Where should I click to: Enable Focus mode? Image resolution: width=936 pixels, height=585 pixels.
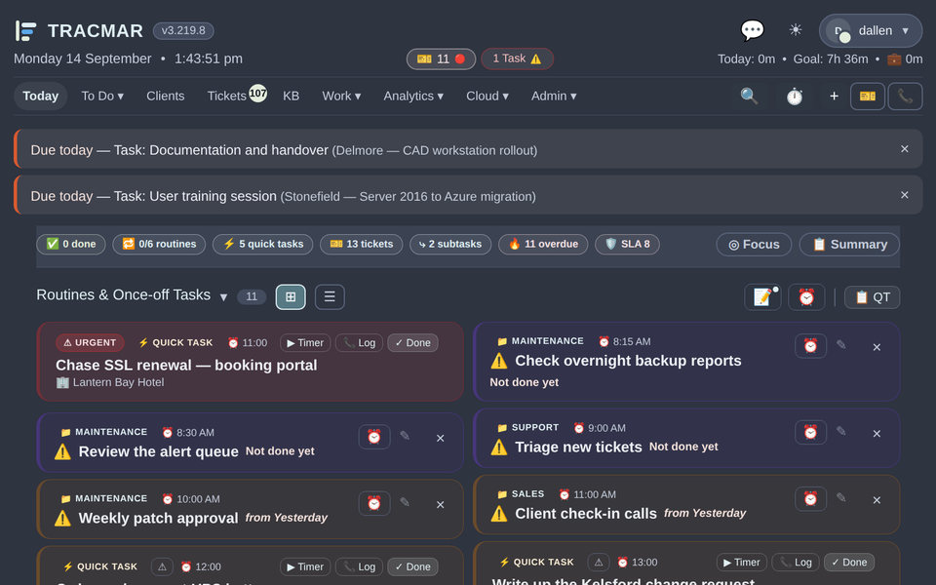click(754, 244)
